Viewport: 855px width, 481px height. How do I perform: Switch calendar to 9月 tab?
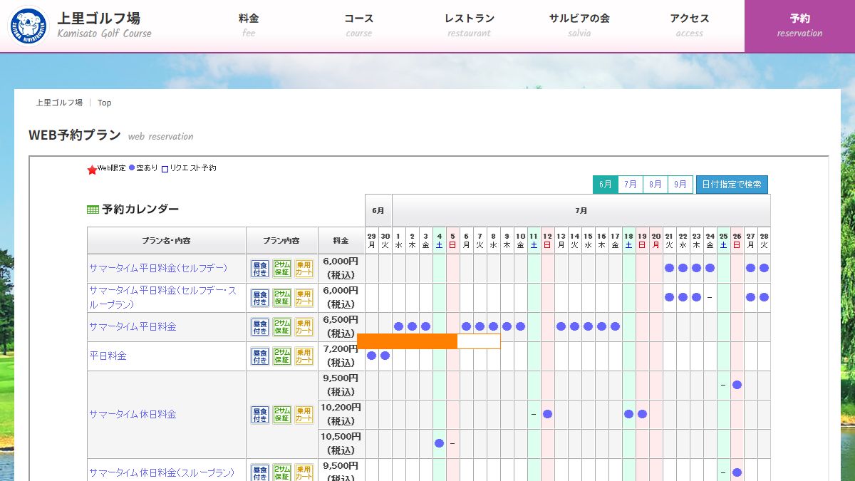(680, 185)
